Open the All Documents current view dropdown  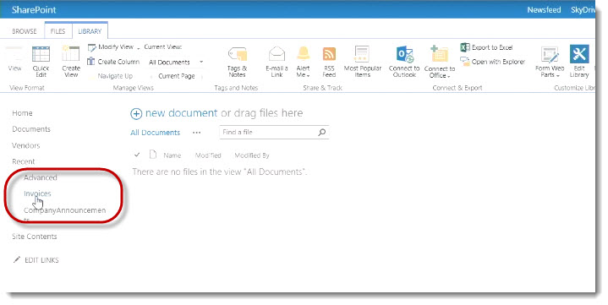pyautogui.click(x=176, y=62)
